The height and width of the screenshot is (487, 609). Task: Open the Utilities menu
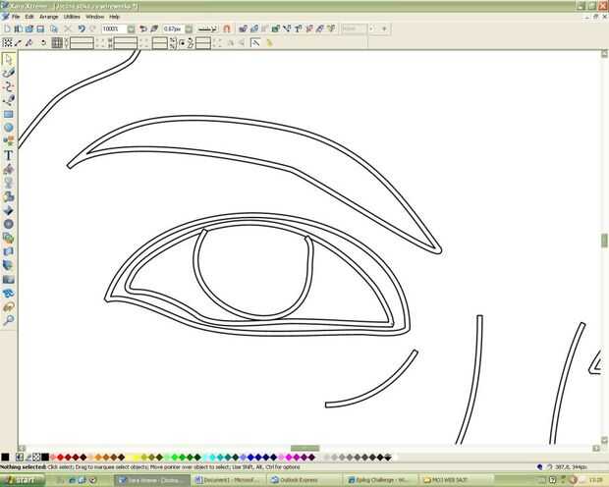point(72,17)
